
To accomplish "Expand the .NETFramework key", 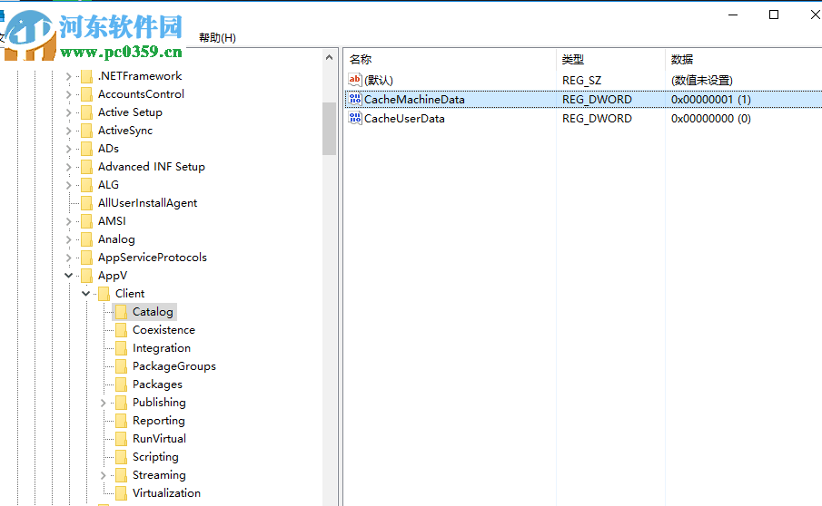I will [69, 76].
